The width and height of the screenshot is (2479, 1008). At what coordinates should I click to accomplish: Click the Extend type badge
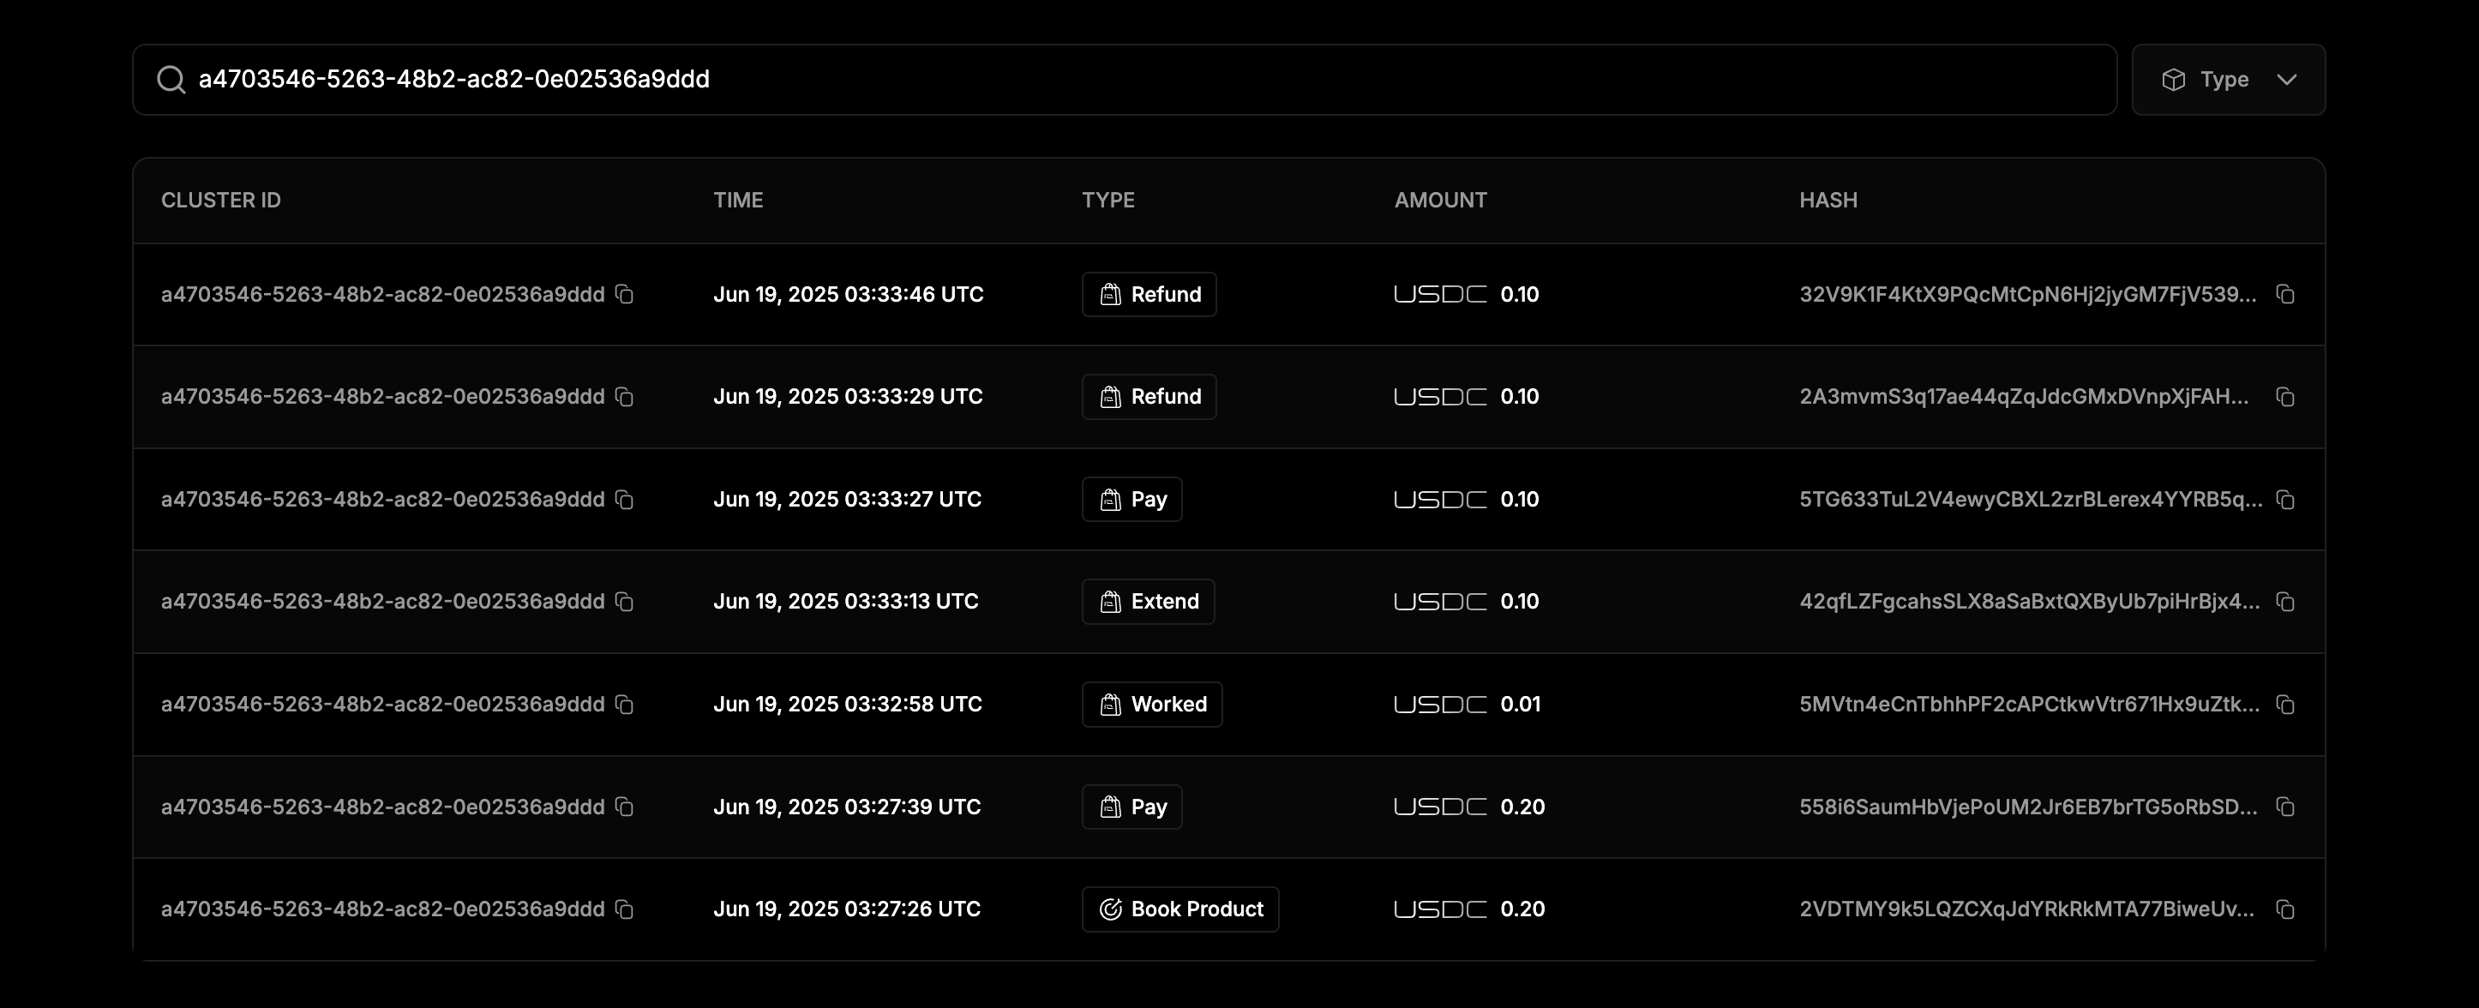pyautogui.click(x=1147, y=602)
